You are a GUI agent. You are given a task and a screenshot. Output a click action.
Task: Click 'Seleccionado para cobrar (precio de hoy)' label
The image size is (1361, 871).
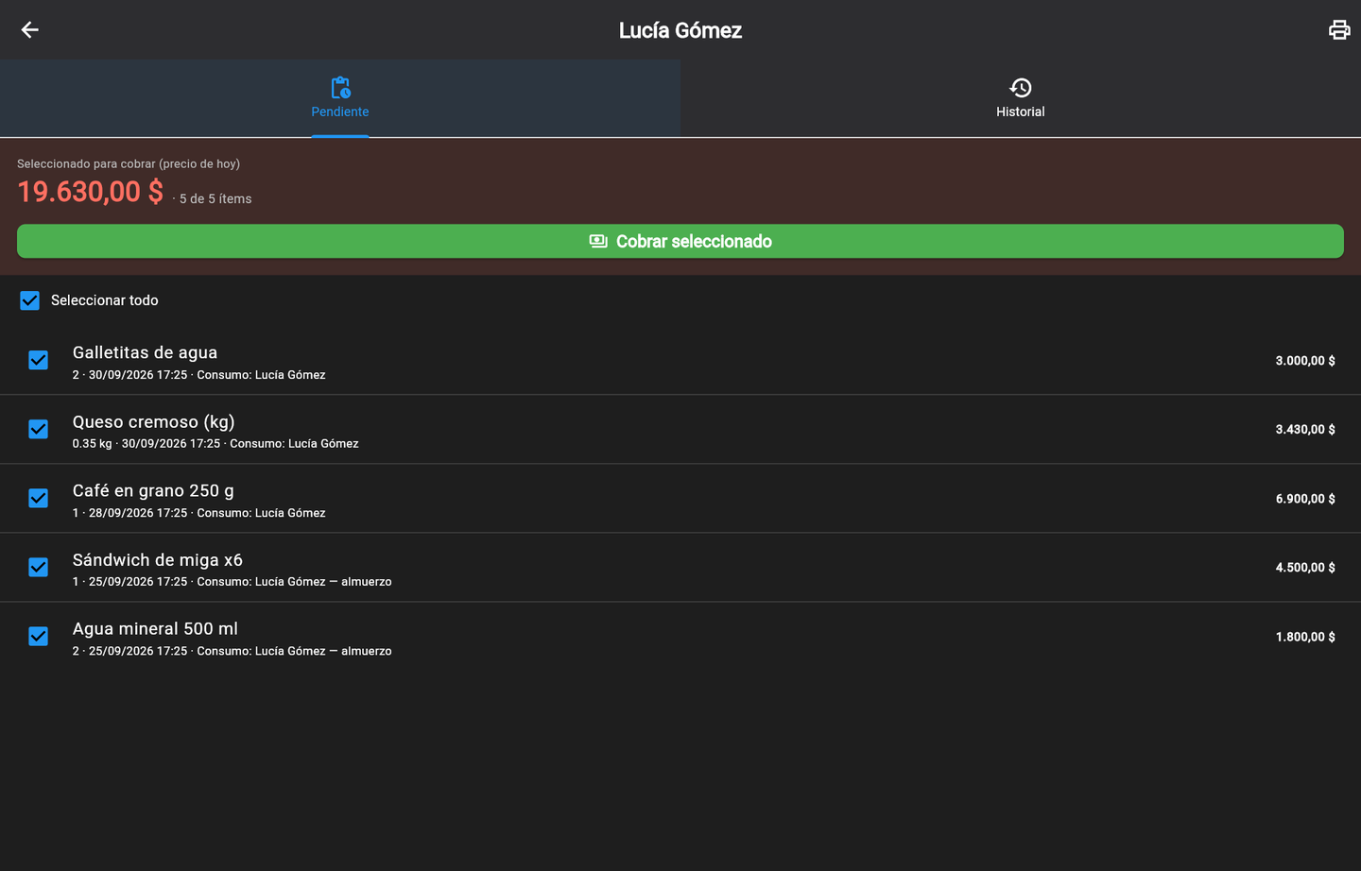coord(129,163)
